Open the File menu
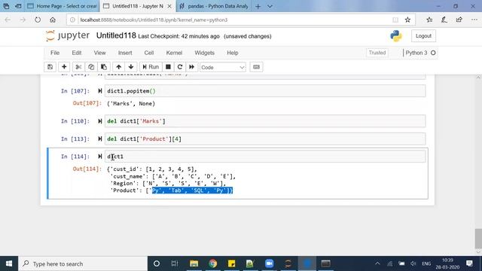 point(55,53)
